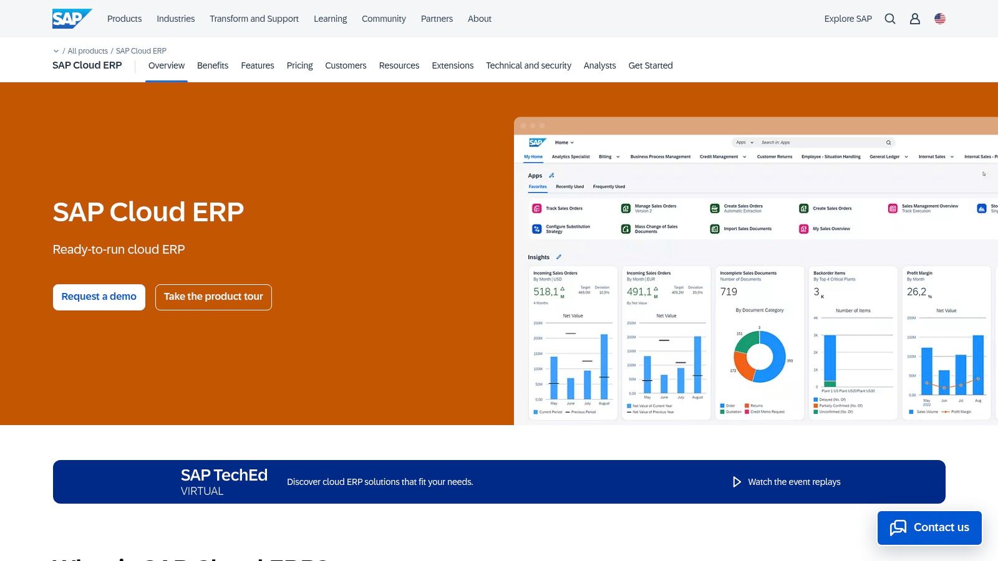Select the US flag language icon
The height and width of the screenshot is (561, 998).
pos(939,18)
